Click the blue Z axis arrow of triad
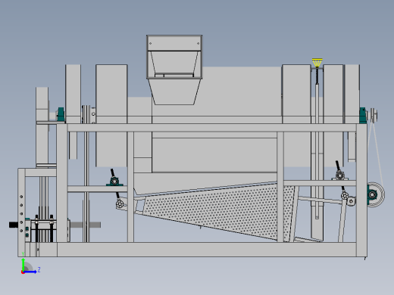 pyautogui.click(x=30, y=272)
